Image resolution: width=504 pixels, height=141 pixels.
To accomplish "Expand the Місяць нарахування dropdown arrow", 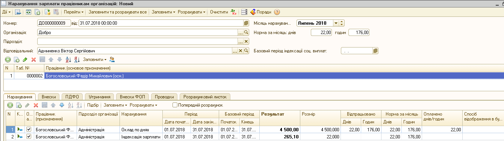I will tap(336, 23).
